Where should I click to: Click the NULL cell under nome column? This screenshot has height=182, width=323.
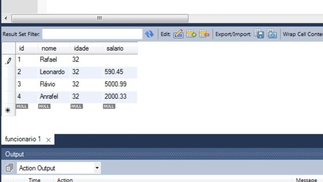(x=44, y=107)
